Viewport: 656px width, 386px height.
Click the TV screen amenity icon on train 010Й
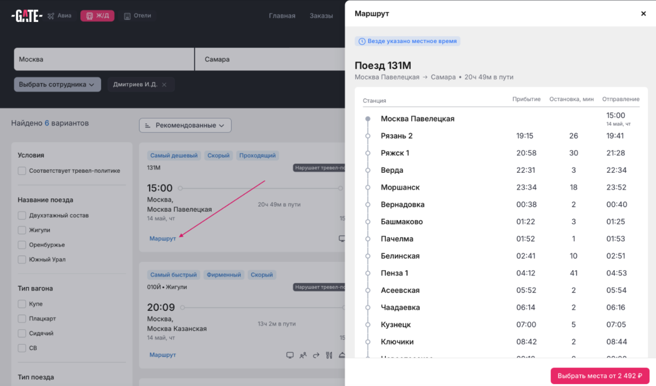click(x=290, y=355)
